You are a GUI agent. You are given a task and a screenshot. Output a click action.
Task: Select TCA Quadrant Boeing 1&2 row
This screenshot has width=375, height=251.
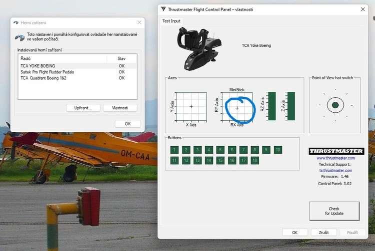pyautogui.click(x=77, y=78)
